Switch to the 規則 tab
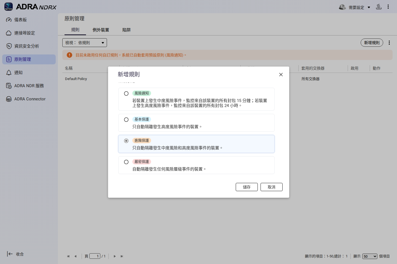Screen dimensions: 397x264 click(x=75, y=30)
